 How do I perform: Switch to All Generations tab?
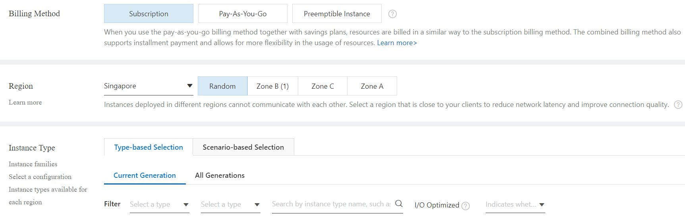click(x=220, y=175)
